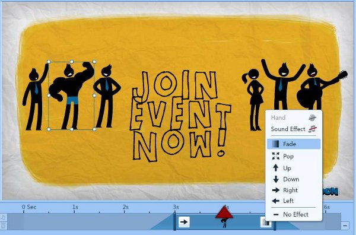Choose the Down slide effect
The height and width of the screenshot is (235, 356).
point(294,179)
